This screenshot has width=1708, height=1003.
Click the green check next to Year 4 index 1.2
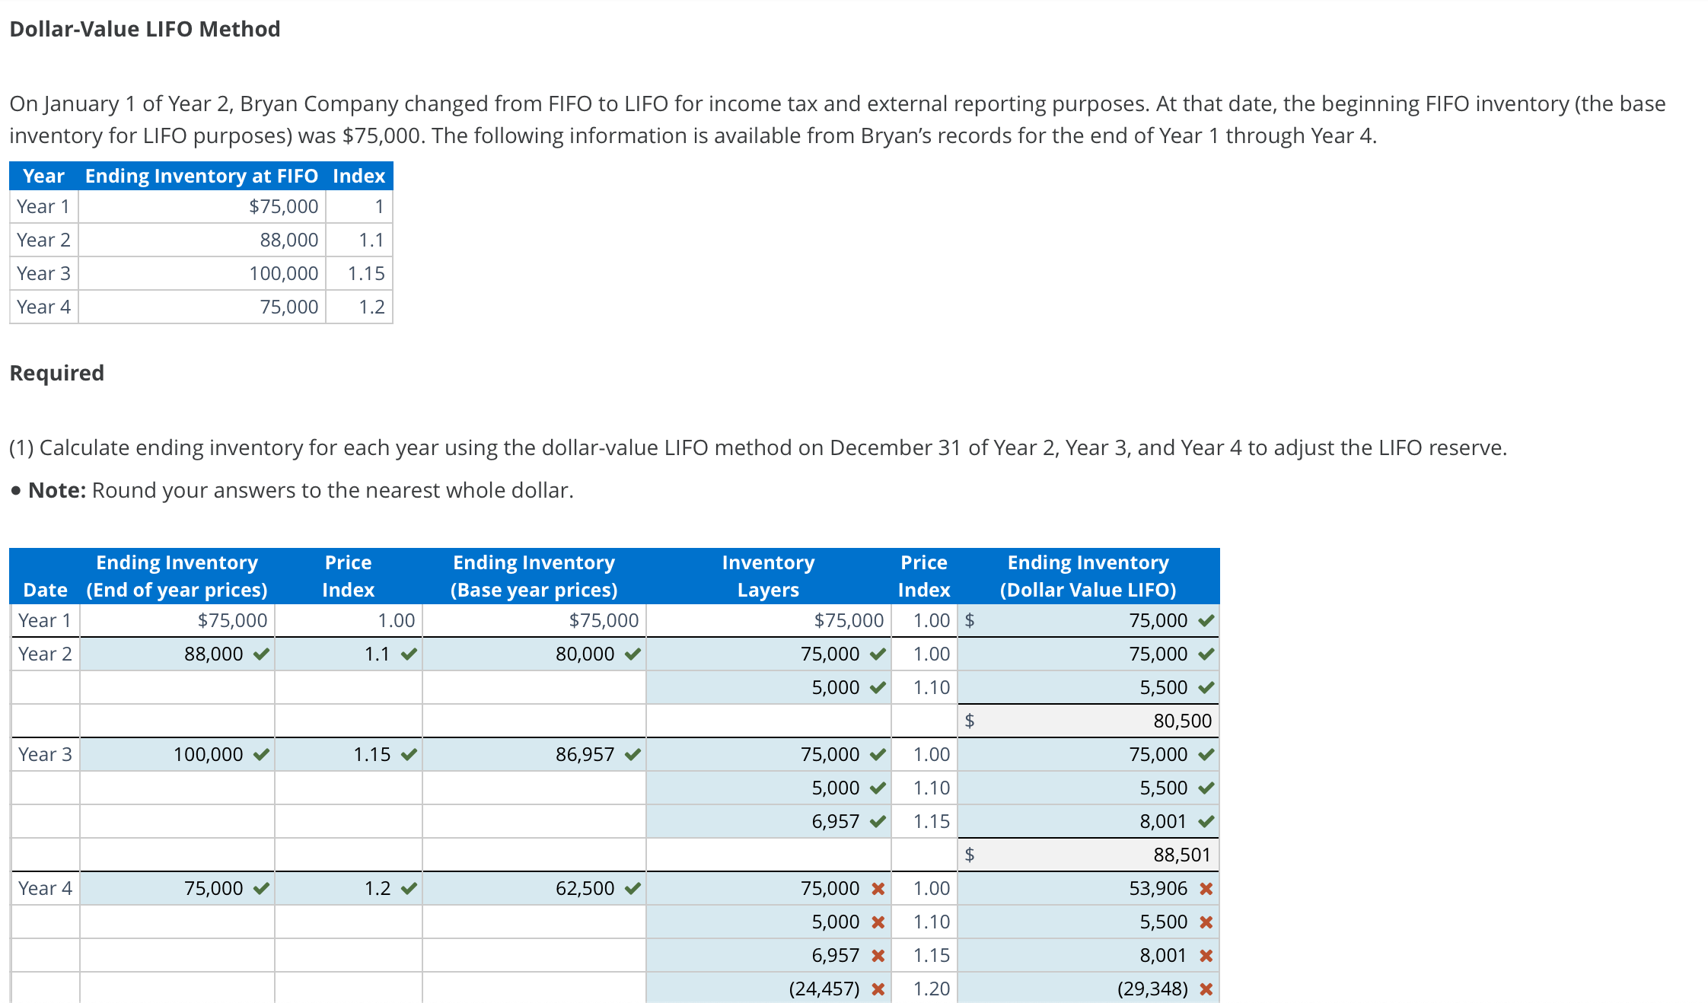tap(409, 888)
